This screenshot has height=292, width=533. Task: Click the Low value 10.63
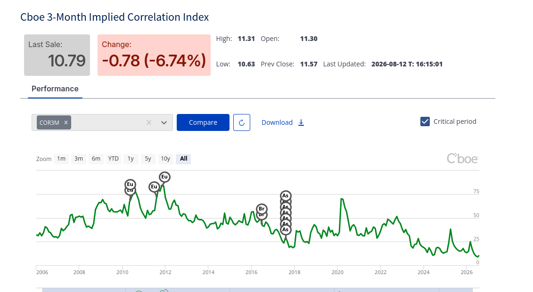pos(246,64)
